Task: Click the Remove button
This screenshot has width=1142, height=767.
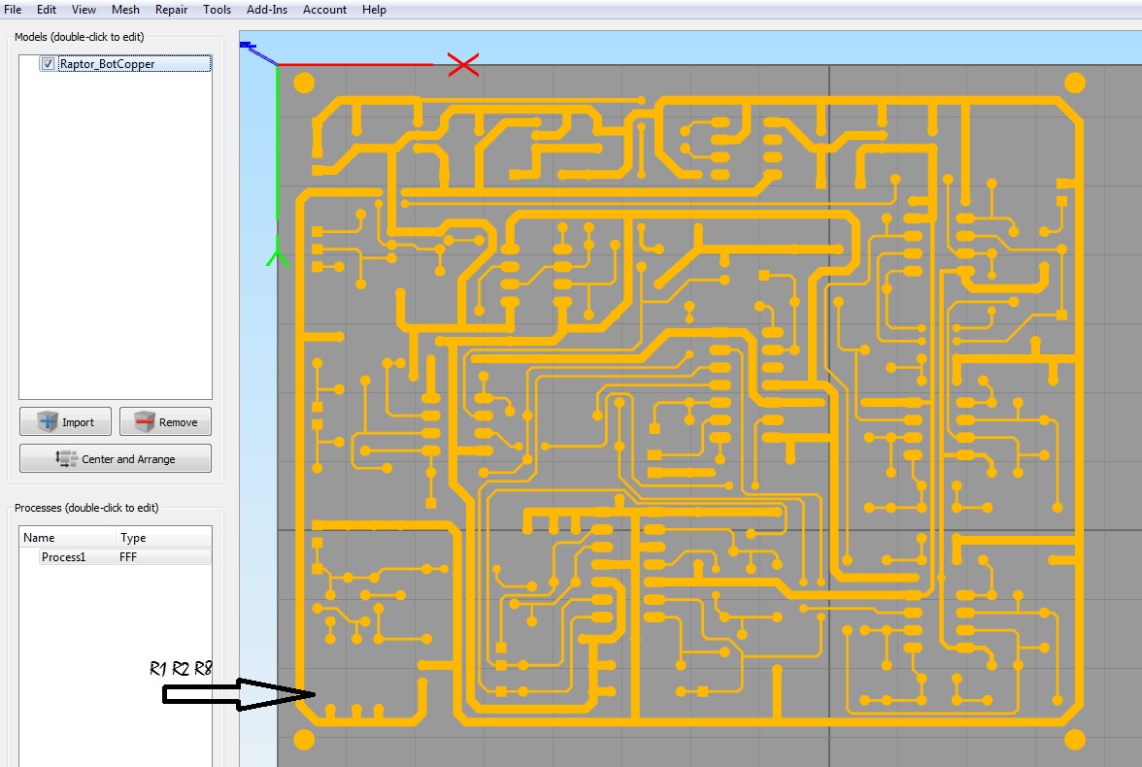Action: 165,421
